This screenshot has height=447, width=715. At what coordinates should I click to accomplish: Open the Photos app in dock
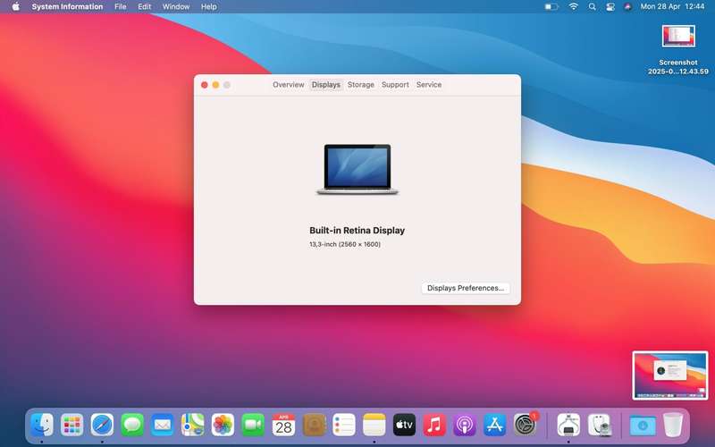223,426
